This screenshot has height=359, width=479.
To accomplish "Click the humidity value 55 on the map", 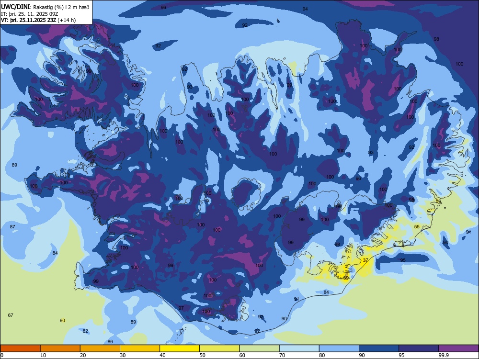I will [417, 226].
